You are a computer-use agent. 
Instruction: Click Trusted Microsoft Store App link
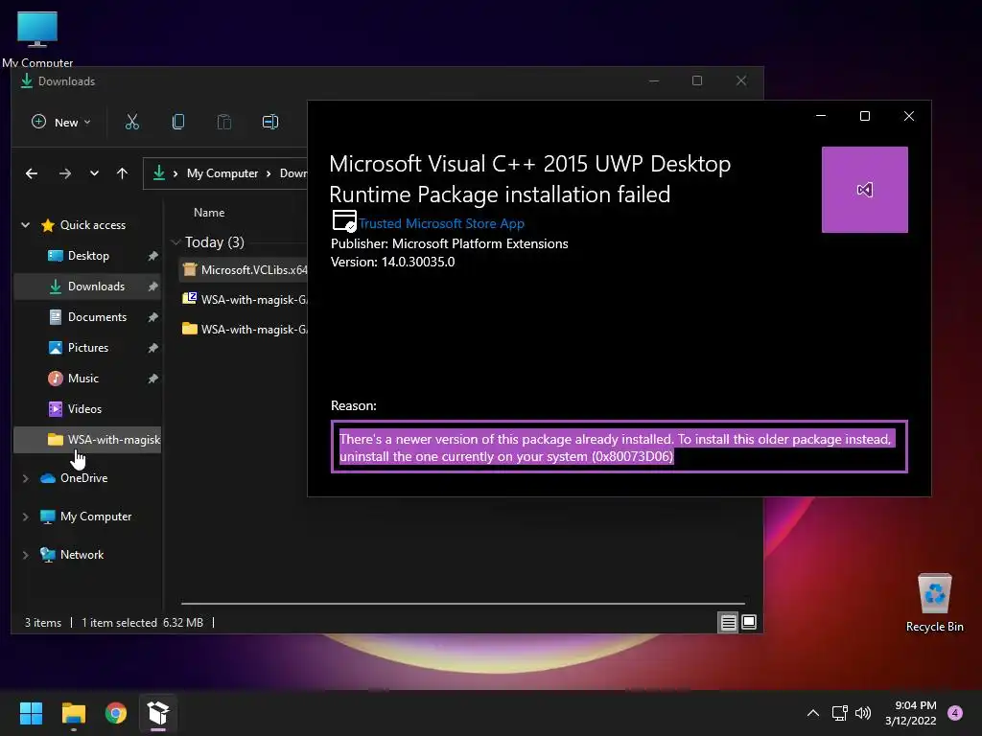(x=441, y=223)
